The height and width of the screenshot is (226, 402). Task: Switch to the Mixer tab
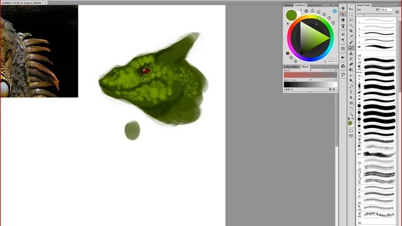coord(305,67)
